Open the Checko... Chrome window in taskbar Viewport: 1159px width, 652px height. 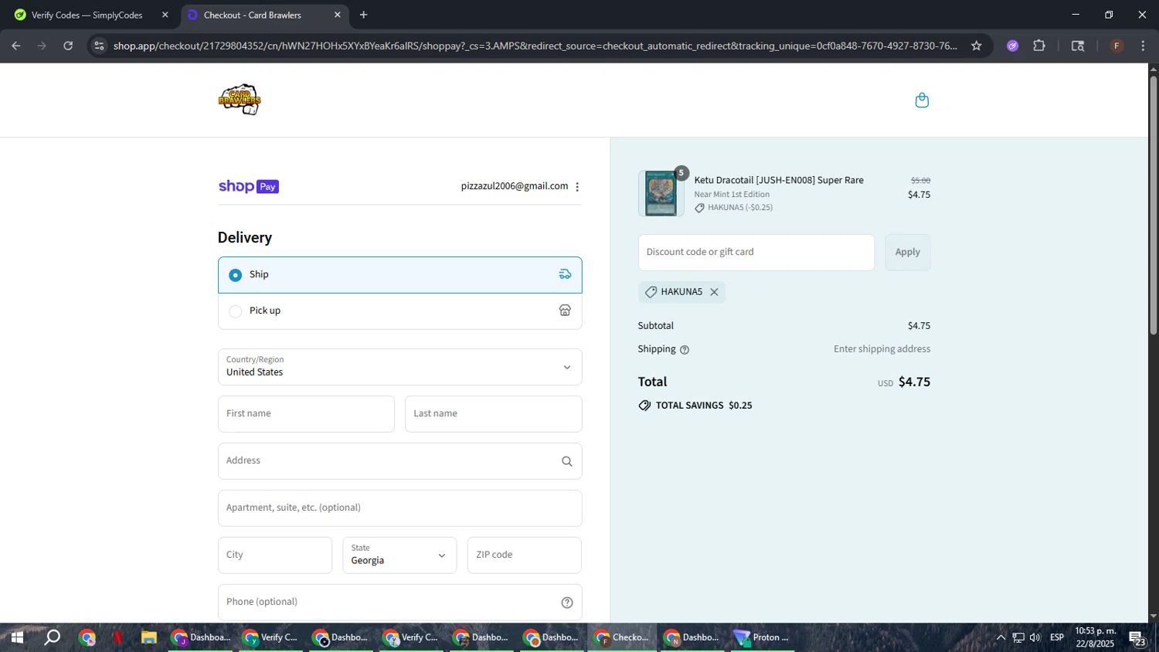point(622,638)
